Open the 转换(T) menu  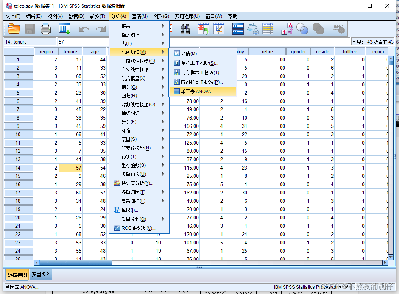(98, 16)
